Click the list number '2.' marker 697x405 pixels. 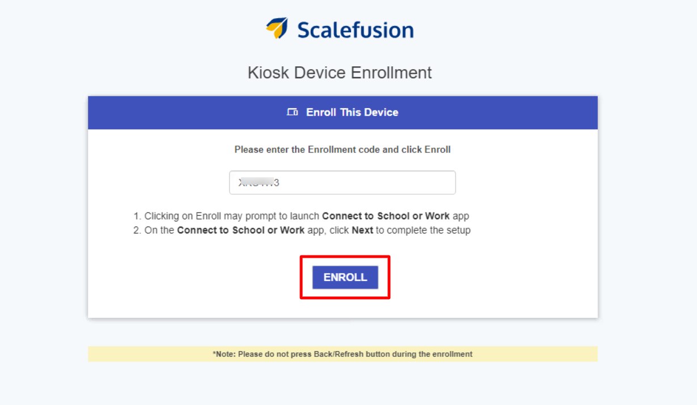pos(137,231)
